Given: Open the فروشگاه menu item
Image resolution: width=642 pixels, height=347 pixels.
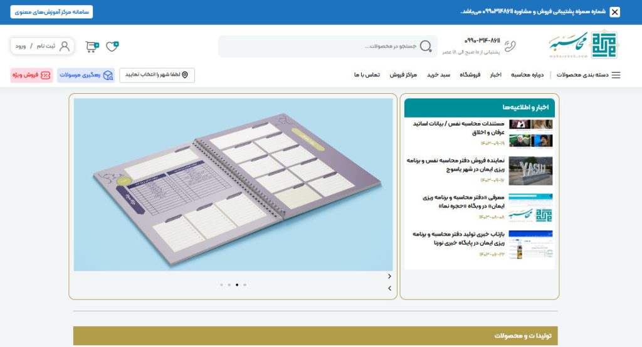Looking at the screenshot, I should tap(470, 75).
